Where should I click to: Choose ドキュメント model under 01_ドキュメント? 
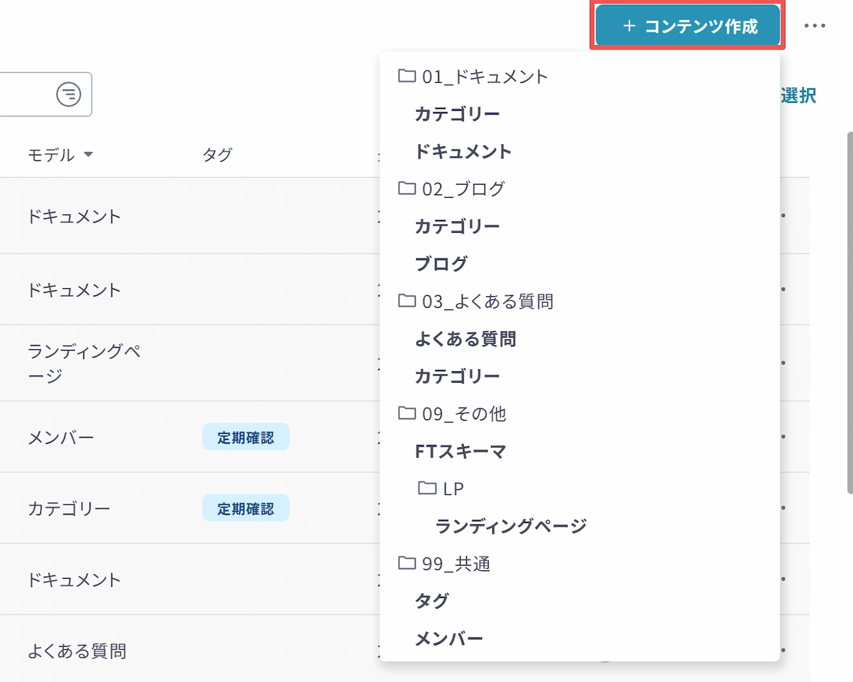[x=463, y=151]
